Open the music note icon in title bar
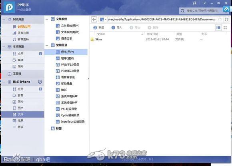Viewport: 232px width, 166px height. [194, 3]
